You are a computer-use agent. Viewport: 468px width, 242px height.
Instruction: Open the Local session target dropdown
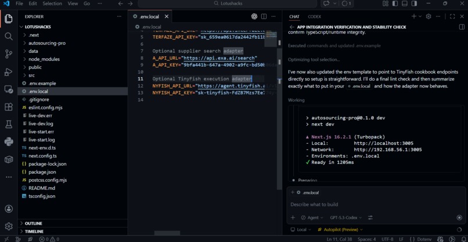(x=301, y=229)
